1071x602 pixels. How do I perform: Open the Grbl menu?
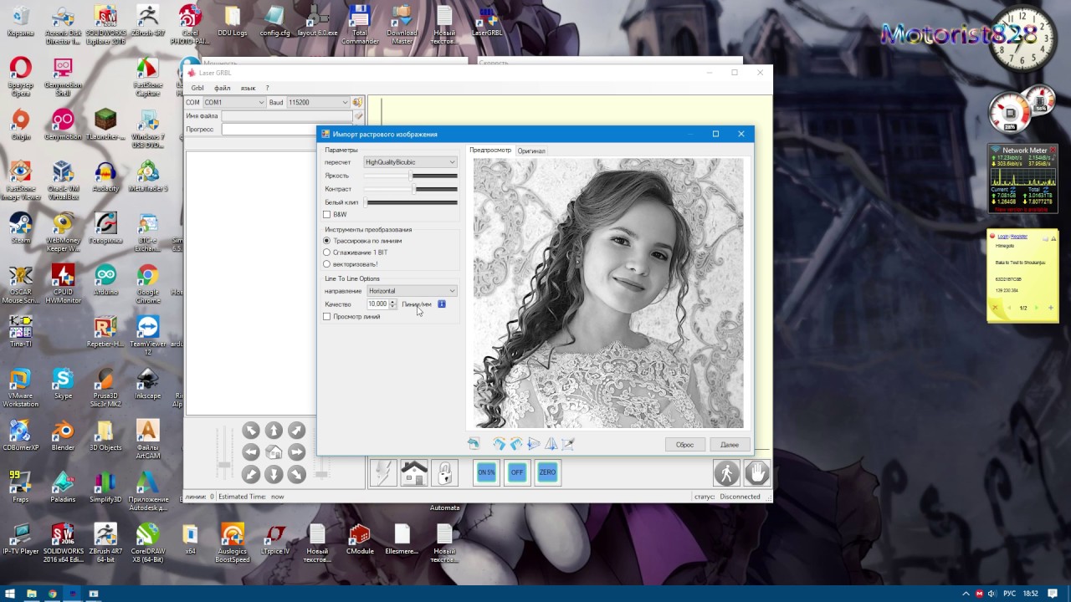pos(197,88)
